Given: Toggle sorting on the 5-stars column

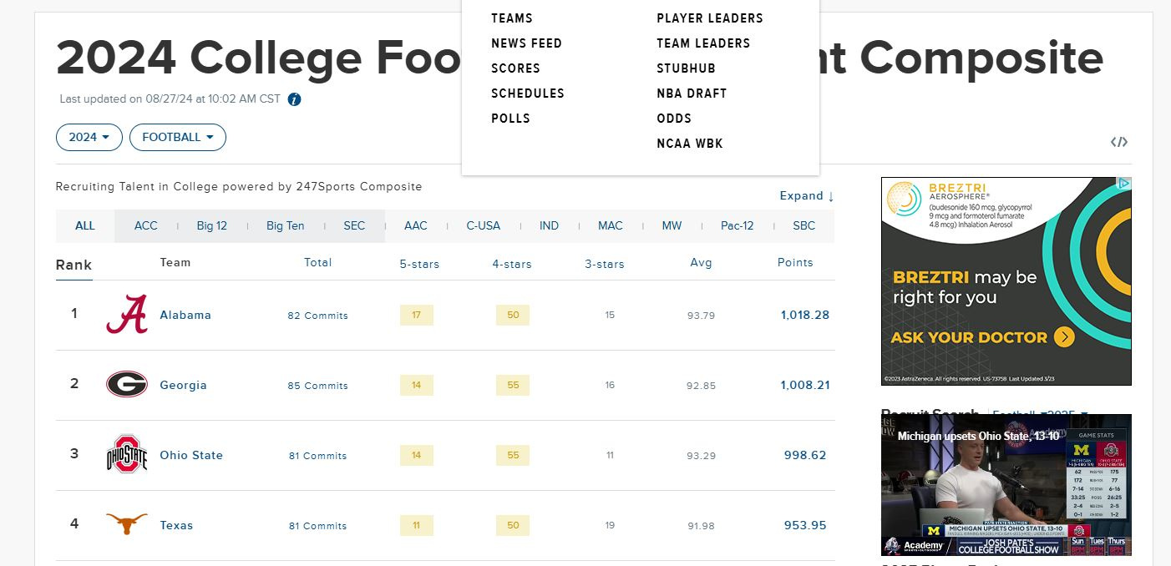Looking at the screenshot, I should 419,264.
